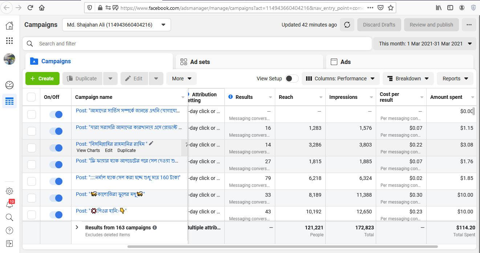480x253 pixels.
Task: Click View Charts link under hovered campaign
Action: pos(88,150)
